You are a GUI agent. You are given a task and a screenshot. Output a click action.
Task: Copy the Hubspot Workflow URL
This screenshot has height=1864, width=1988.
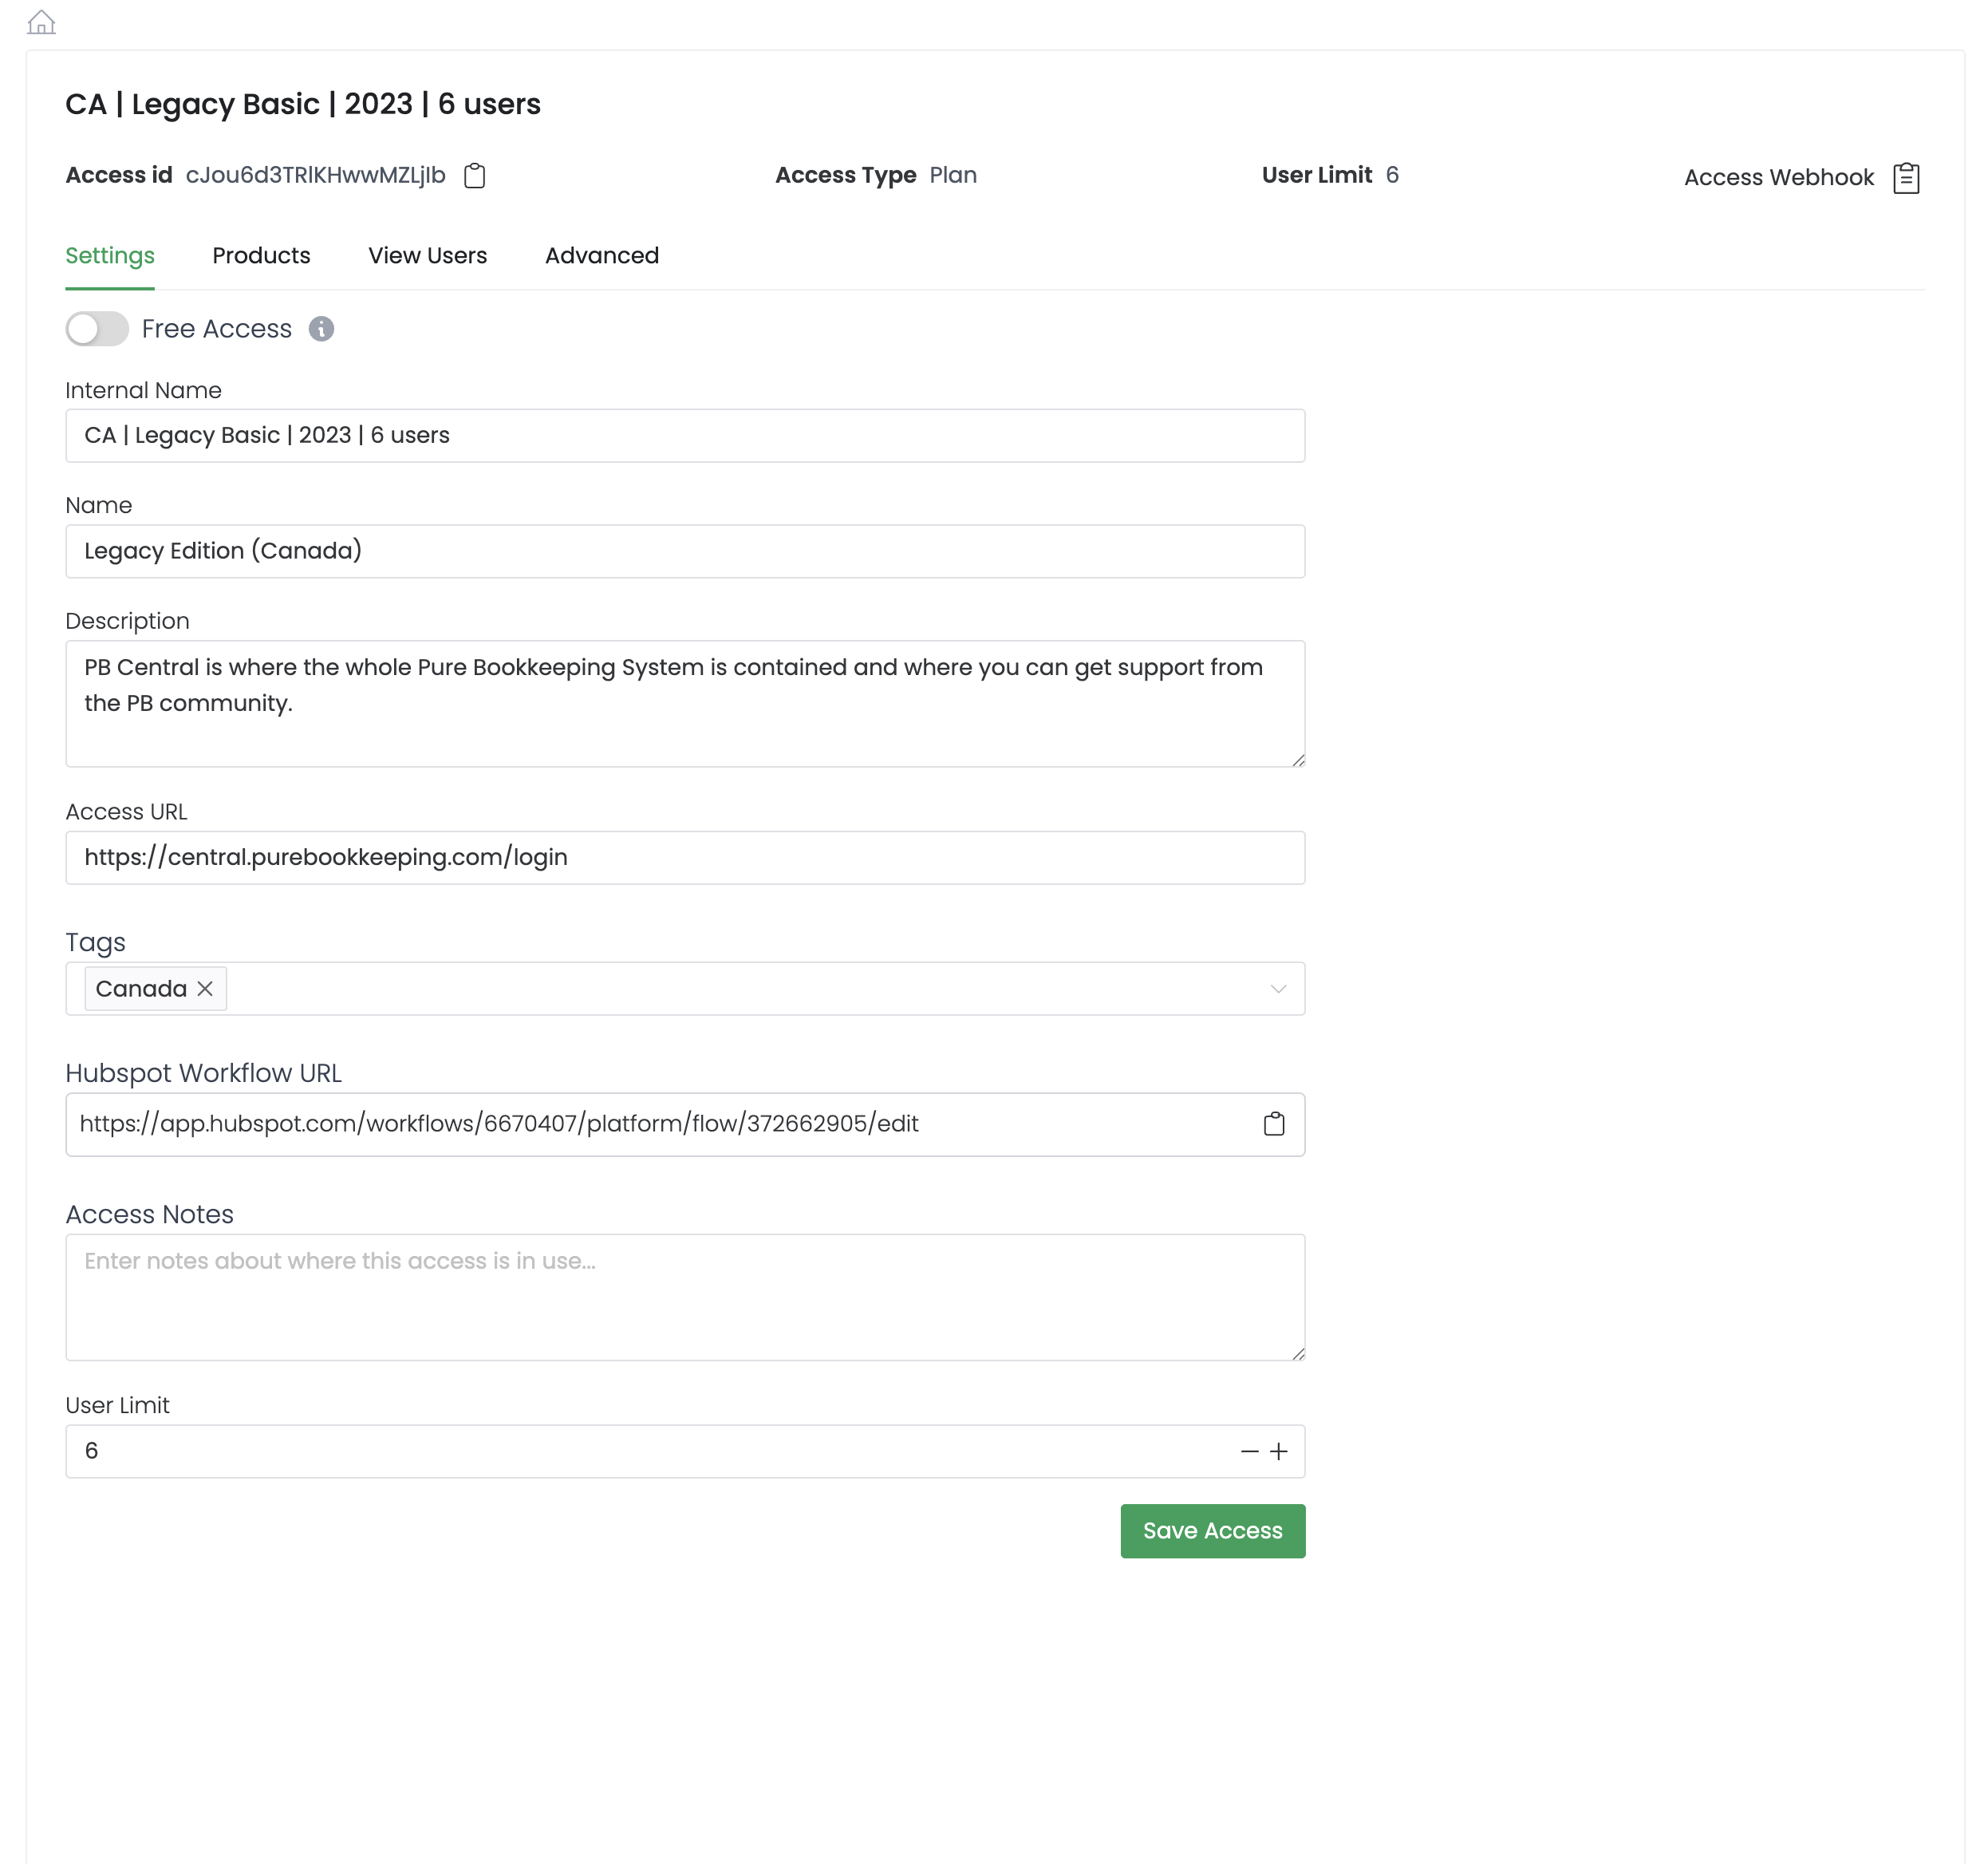(x=1273, y=1124)
